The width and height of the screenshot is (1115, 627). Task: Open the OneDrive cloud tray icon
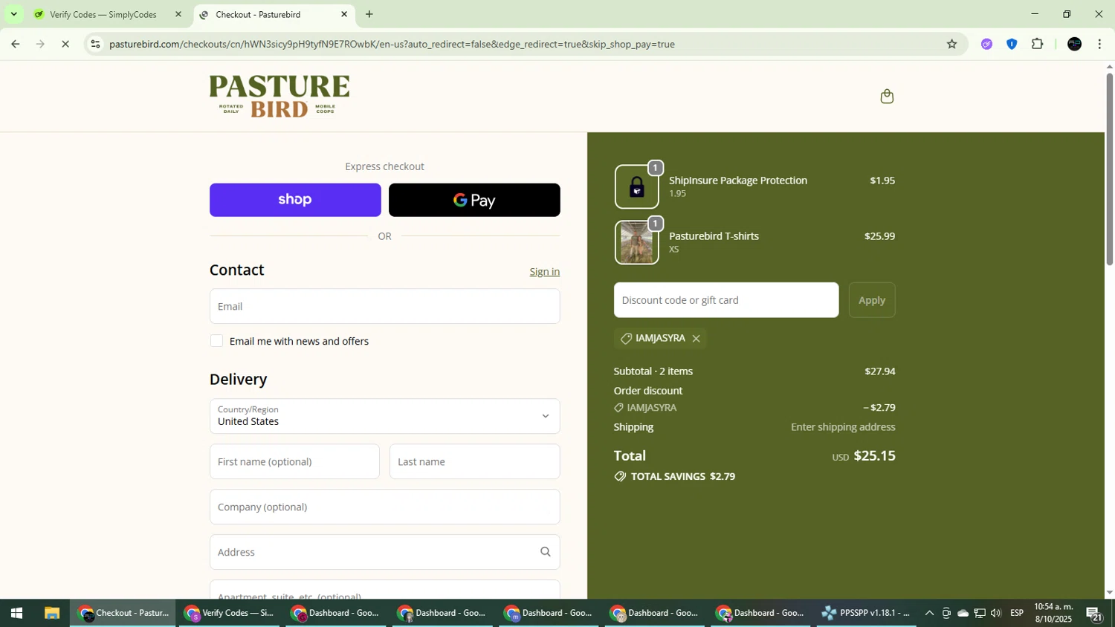click(x=963, y=613)
